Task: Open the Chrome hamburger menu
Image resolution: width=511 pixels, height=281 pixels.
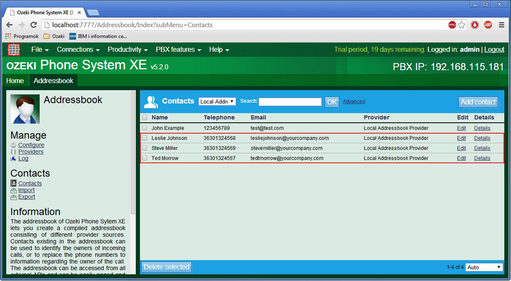Action: (501, 25)
